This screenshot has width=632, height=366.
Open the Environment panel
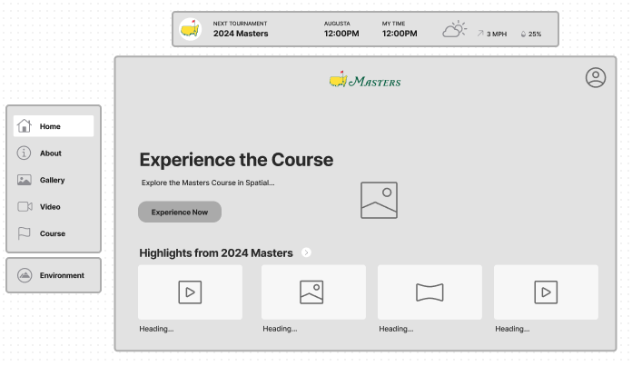54,275
